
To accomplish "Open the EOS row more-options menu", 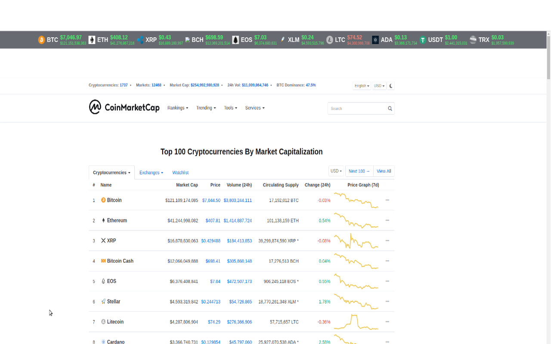I will [x=387, y=281].
